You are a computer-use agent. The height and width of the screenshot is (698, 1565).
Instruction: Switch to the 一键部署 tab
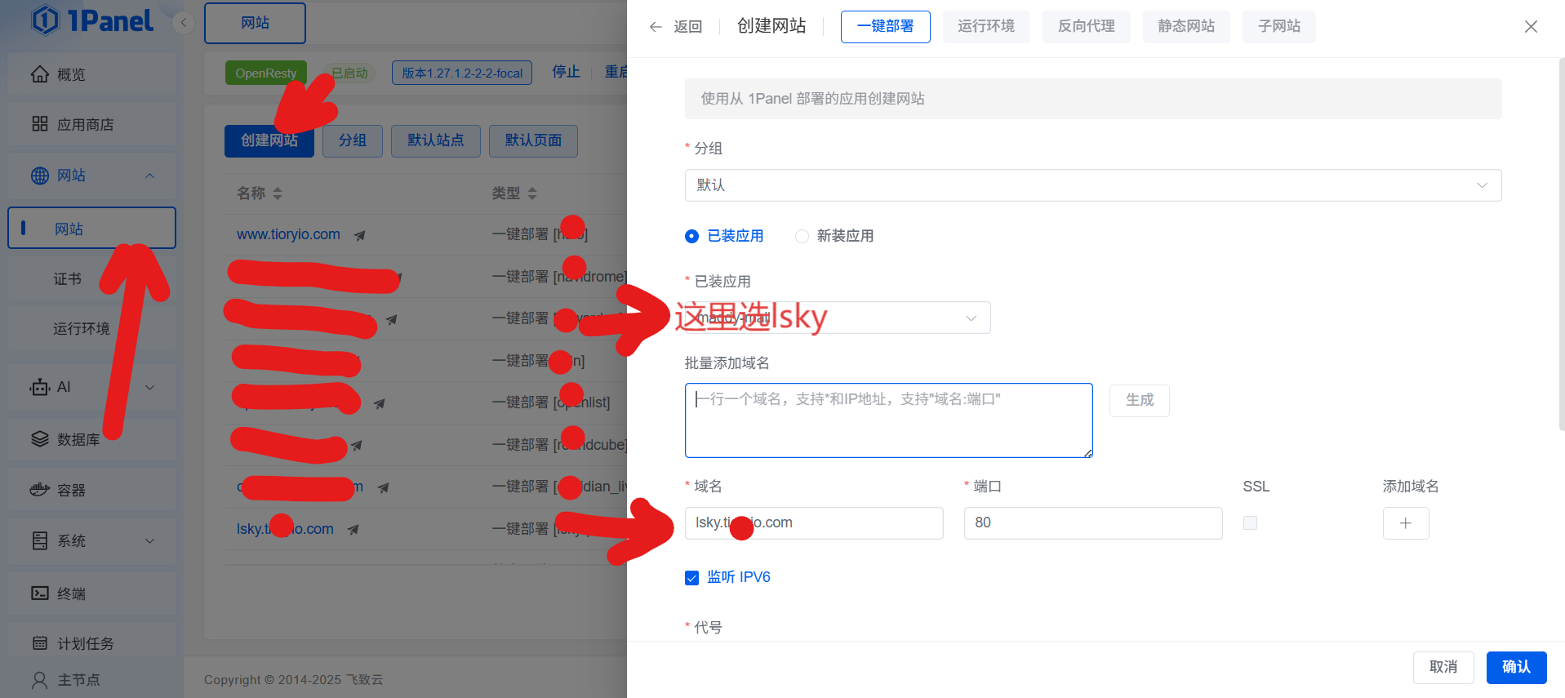tap(886, 27)
